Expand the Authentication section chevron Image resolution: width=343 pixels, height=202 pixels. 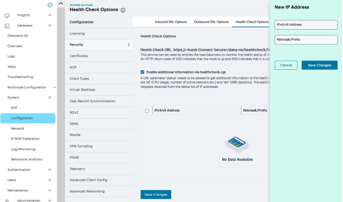coord(50,170)
